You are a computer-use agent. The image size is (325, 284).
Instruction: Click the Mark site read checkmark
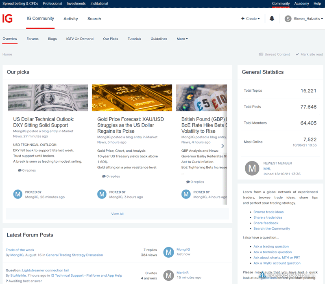297,54
